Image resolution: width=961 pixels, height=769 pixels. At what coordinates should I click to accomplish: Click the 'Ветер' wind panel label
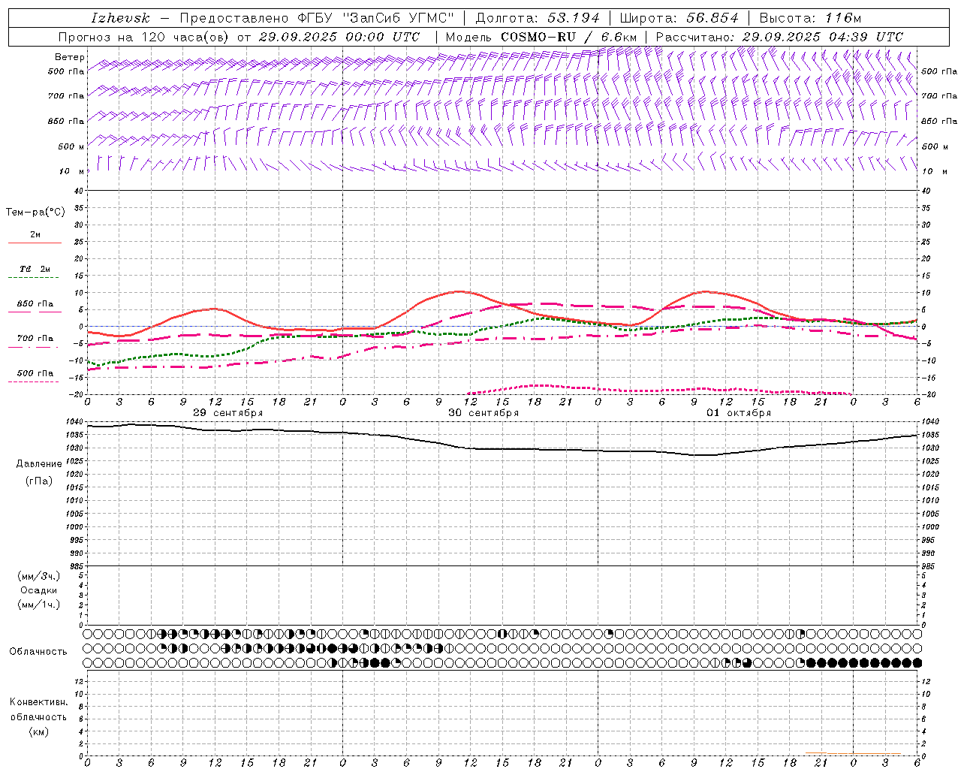[x=69, y=57]
